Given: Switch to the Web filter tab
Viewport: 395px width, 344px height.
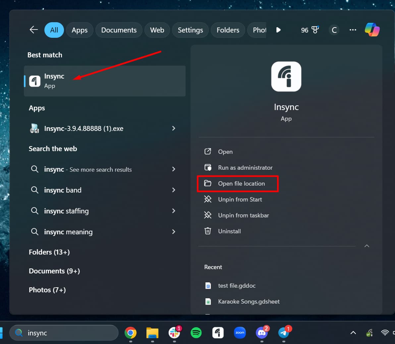Looking at the screenshot, I should click(157, 30).
